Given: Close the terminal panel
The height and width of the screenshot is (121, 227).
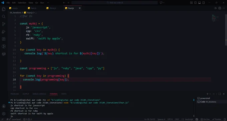Looking at the screenshot, I should click(224, 94).
